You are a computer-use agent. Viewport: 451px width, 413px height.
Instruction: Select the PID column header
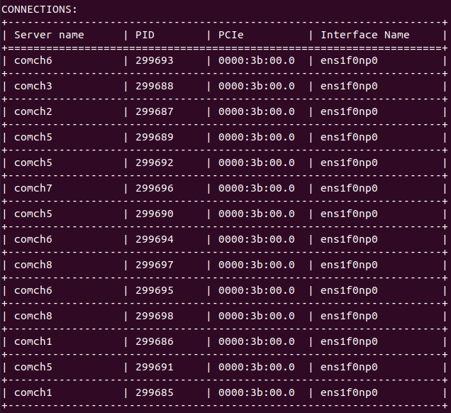145,35
